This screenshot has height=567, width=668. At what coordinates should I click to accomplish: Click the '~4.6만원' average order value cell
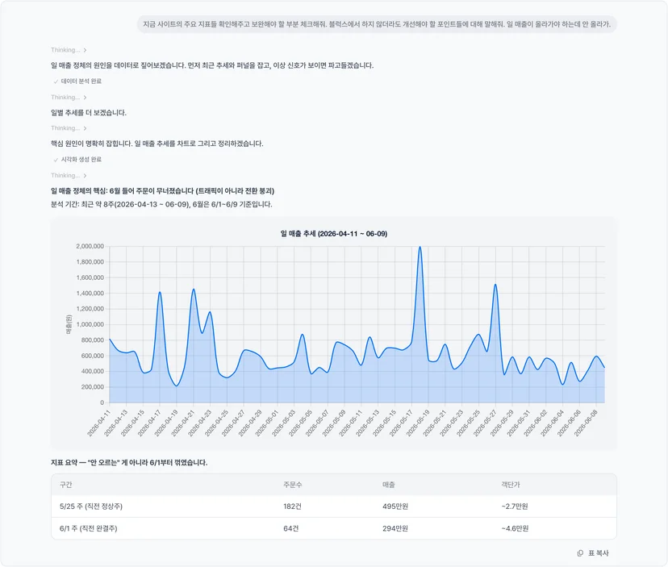coord(515,528)
